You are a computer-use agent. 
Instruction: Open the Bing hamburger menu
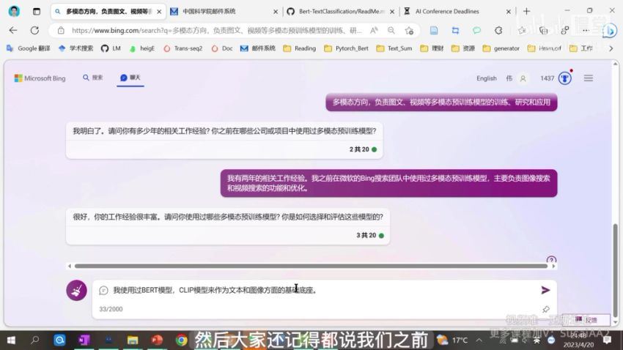tap(588, 78)
